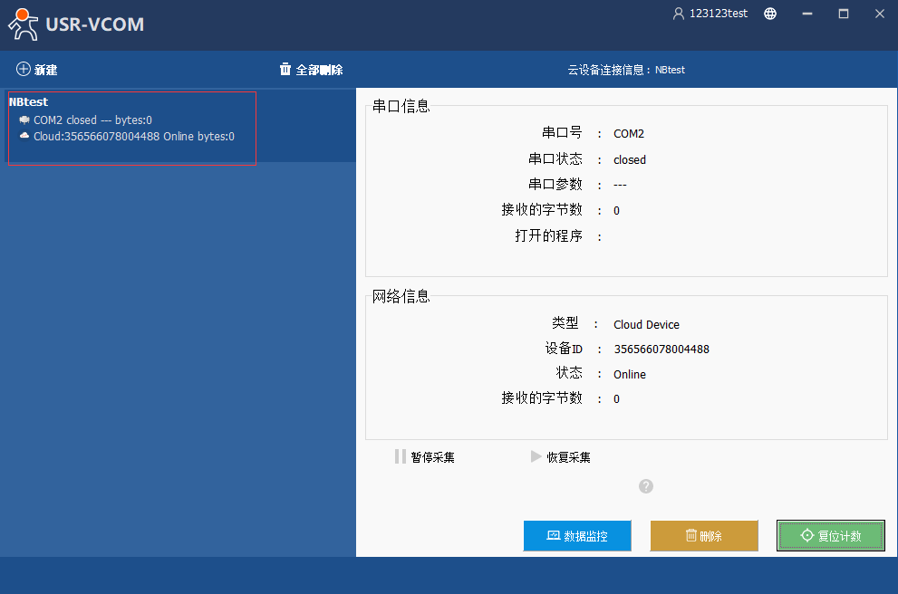Click the 暂停采集 label
This screenshot has width=898, height=594.
pos(432,457)
